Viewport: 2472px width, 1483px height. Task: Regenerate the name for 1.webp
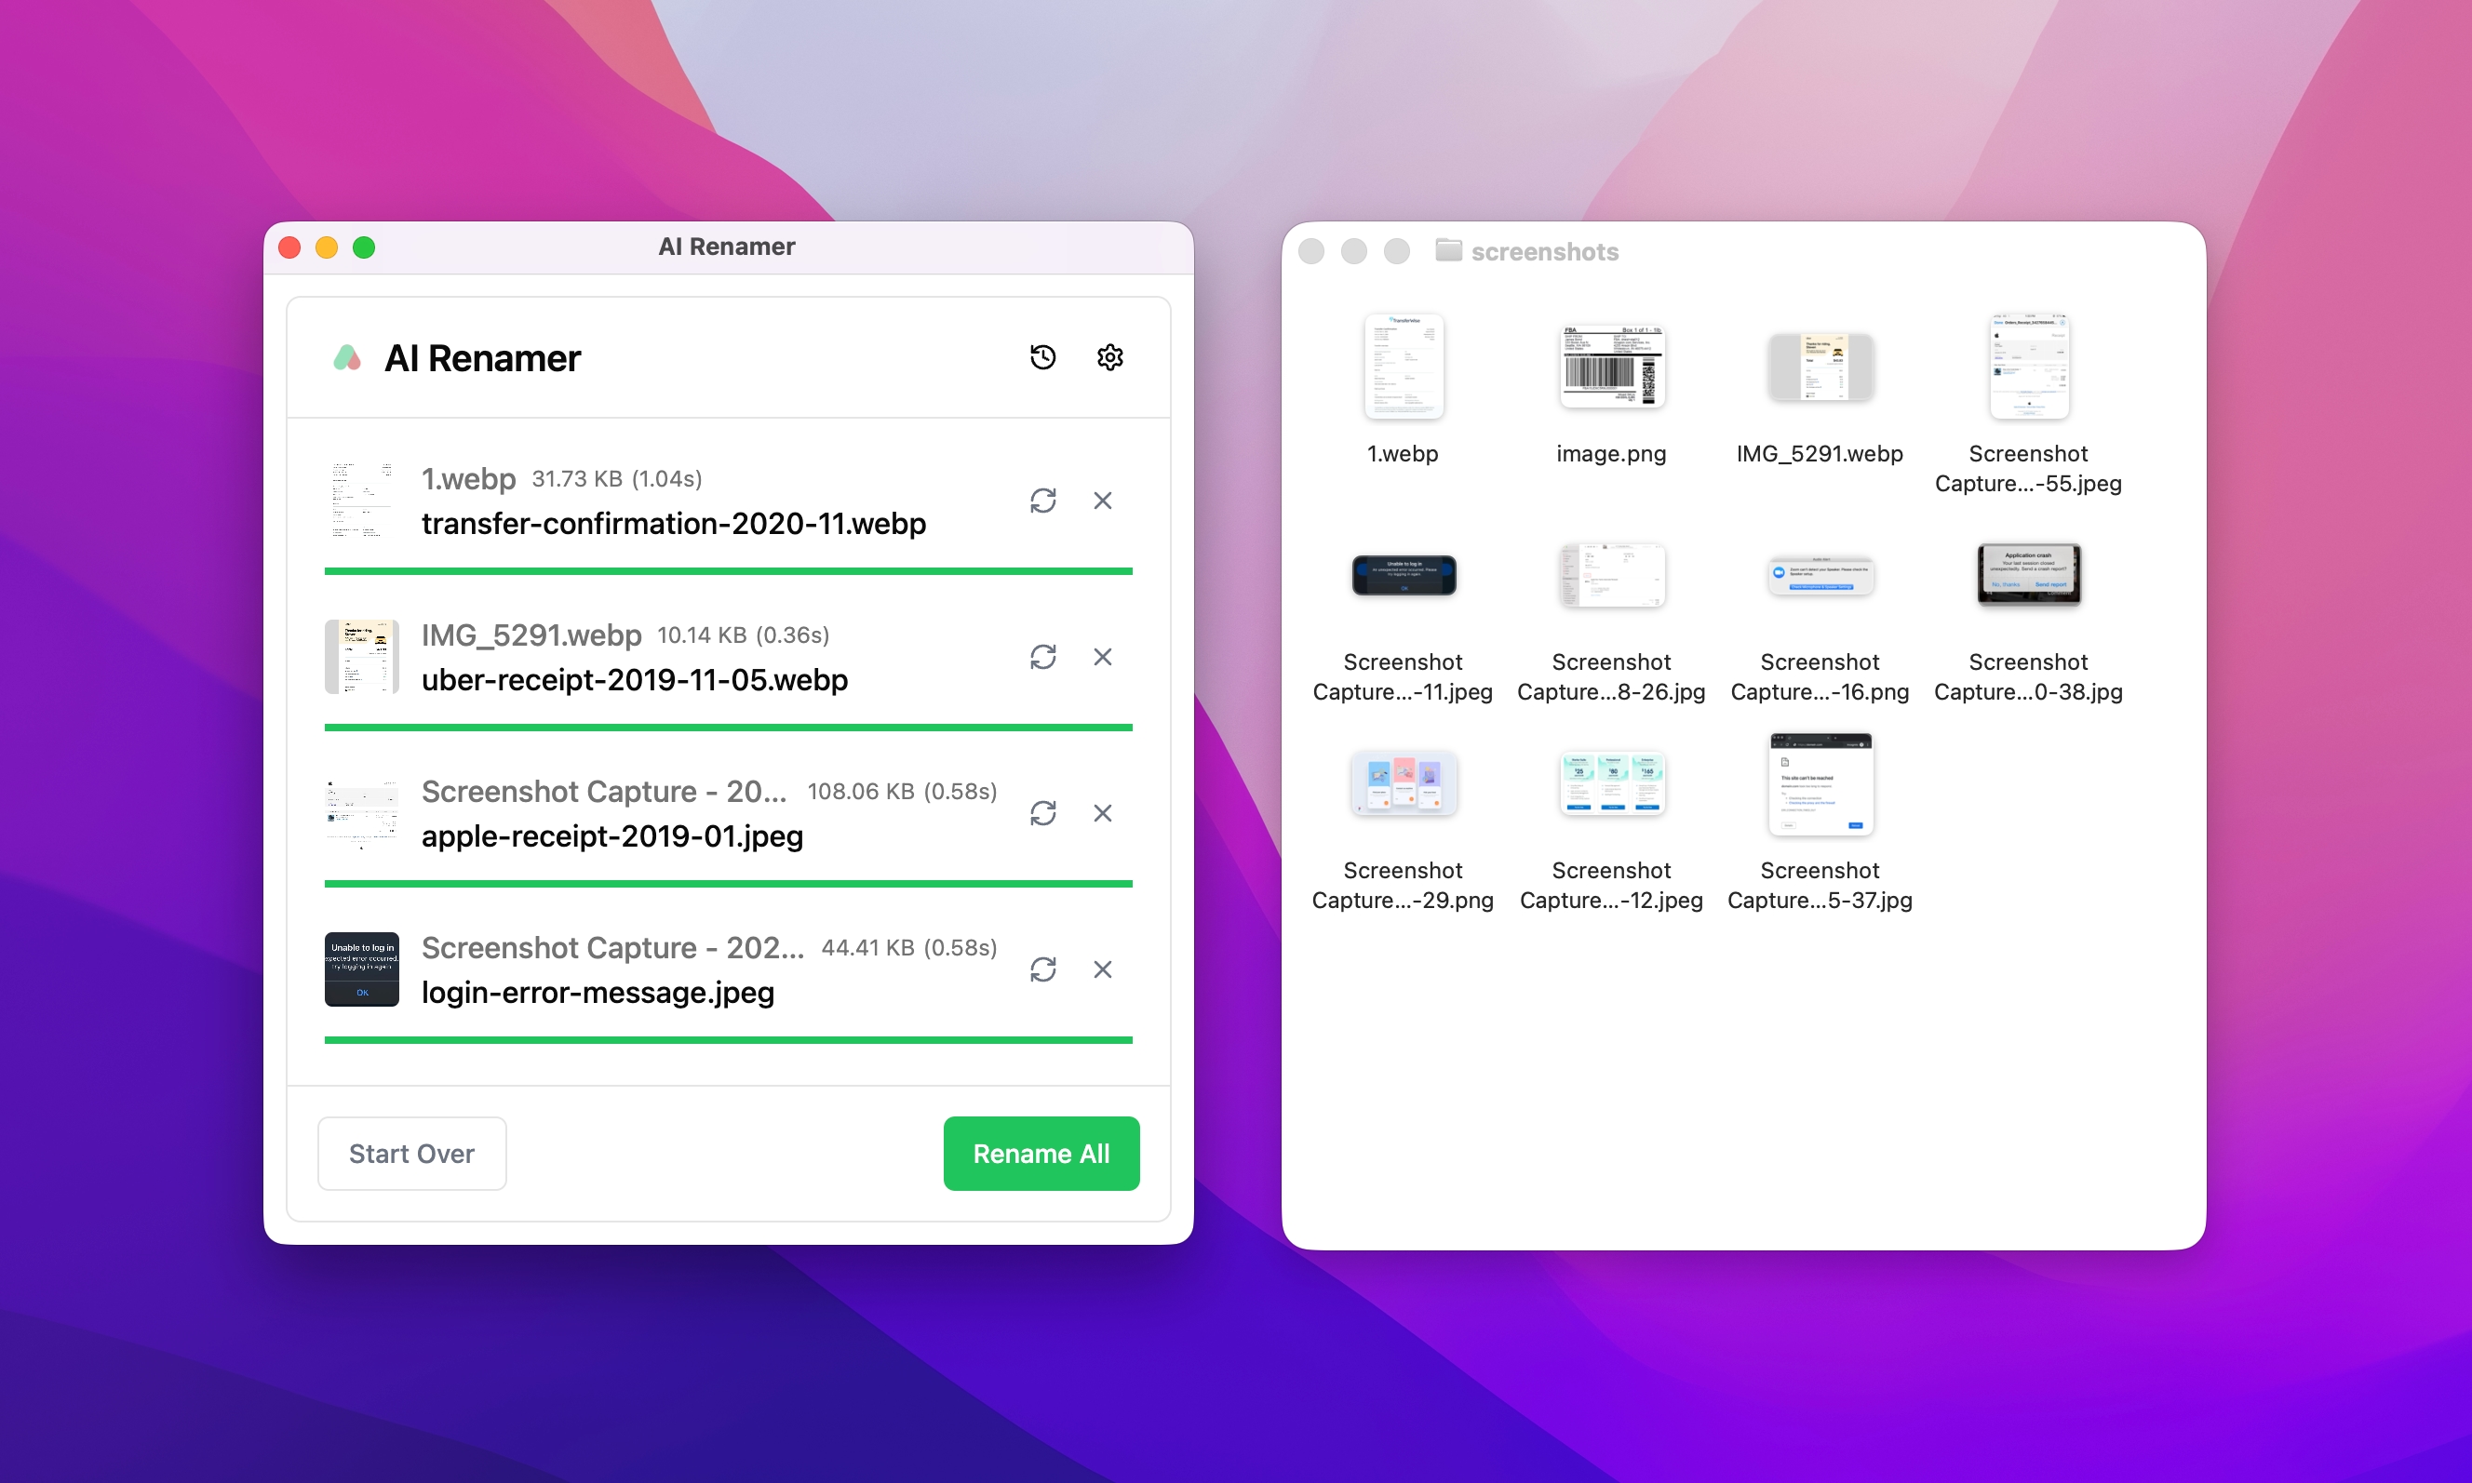pyautogui.click(x=1043, y=501)
